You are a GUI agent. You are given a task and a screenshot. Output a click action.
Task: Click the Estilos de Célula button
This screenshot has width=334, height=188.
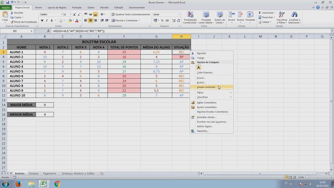pos(220,18)
